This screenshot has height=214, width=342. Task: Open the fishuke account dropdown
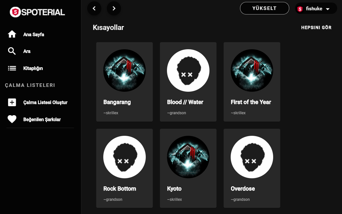[327, 9]
